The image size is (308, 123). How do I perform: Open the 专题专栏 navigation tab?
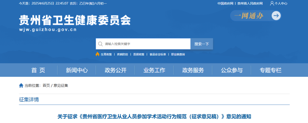270,70
